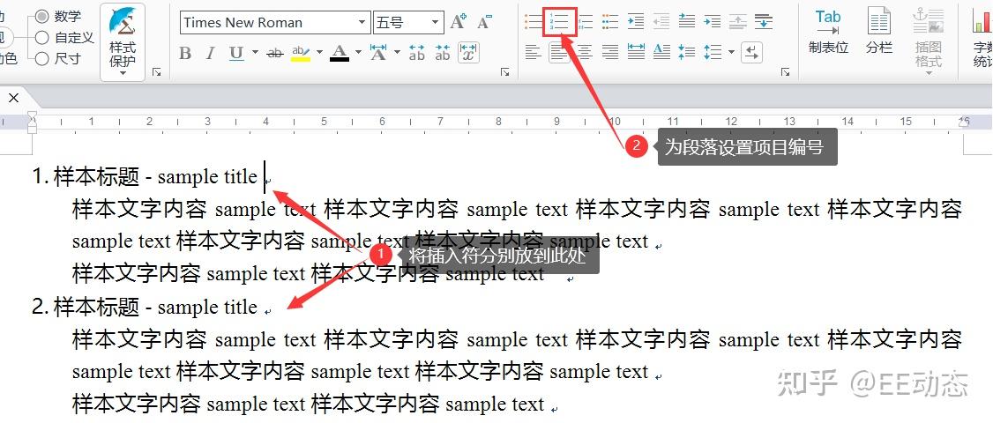Center-align the paragraph text
The width and height of the screenshot is (993, 423).
(x=586, y=52)
